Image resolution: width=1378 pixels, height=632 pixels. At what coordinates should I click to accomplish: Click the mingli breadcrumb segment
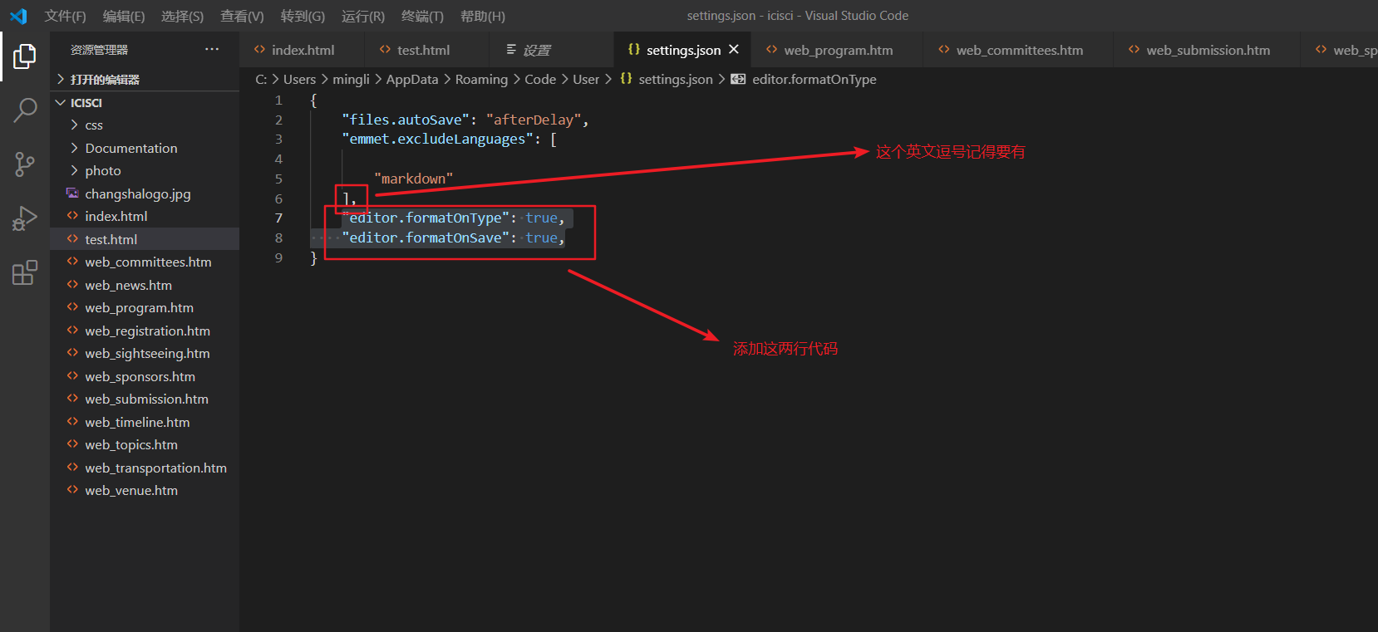[x=351, y=79]
